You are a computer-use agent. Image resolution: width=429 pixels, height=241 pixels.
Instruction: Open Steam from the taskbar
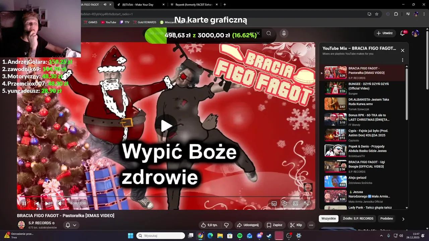(x=269, y=236)
